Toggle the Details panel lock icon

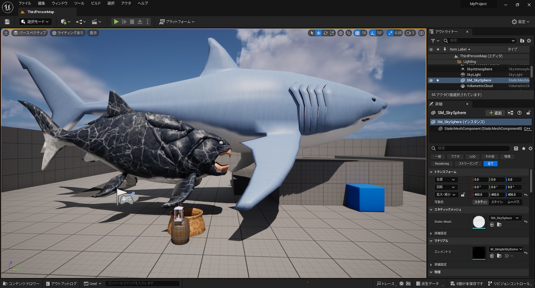click(x=528, y=113)
